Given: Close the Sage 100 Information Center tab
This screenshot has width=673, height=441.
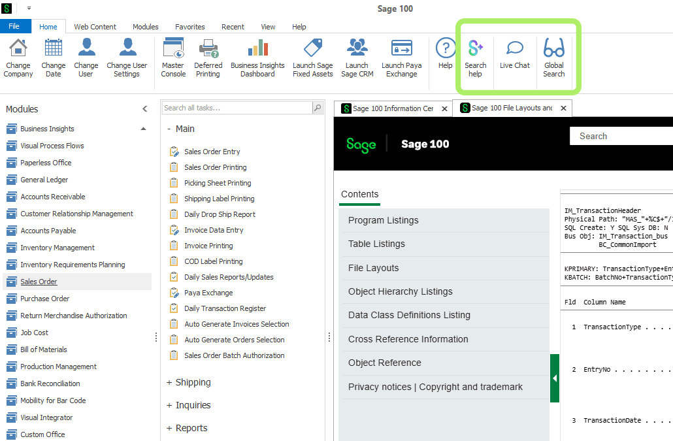Looking at the screenshot, I should pyautogui.click(x=445, y=108).
